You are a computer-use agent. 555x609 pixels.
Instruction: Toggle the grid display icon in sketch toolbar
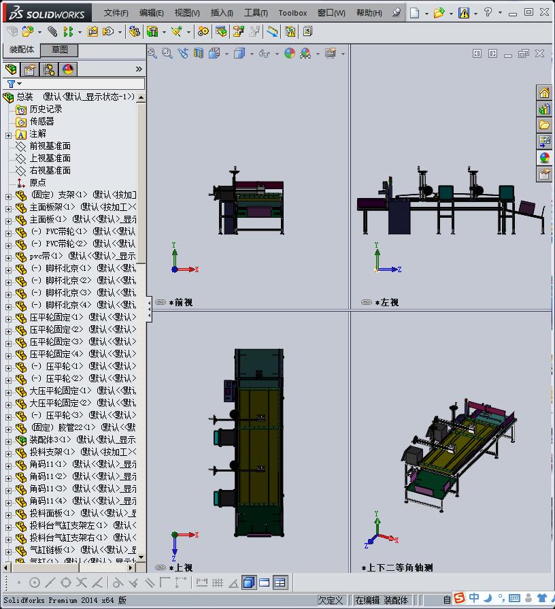pos(218,582)
